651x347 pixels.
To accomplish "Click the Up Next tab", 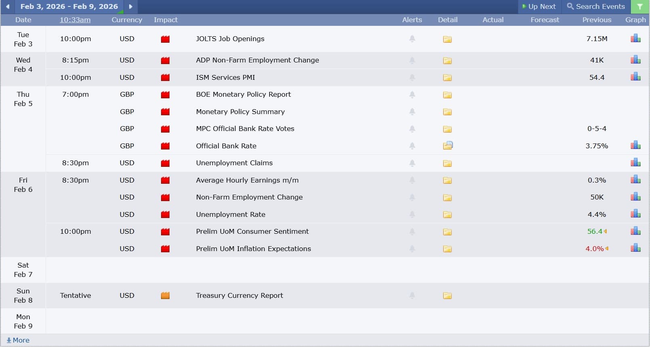I will pos(540,7).
